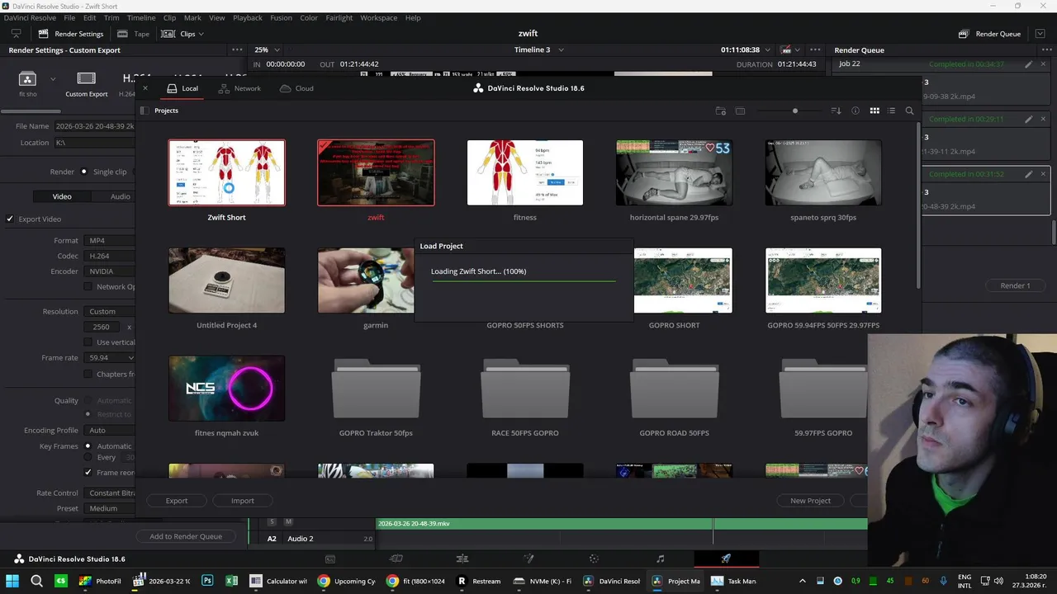Click the full screen viewer icon at top left

(16, 34)
